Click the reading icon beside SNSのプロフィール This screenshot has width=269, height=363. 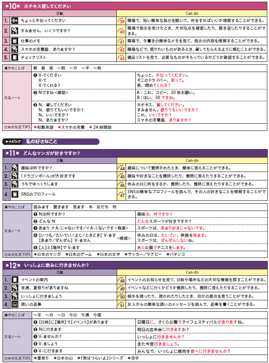point(15,194)
